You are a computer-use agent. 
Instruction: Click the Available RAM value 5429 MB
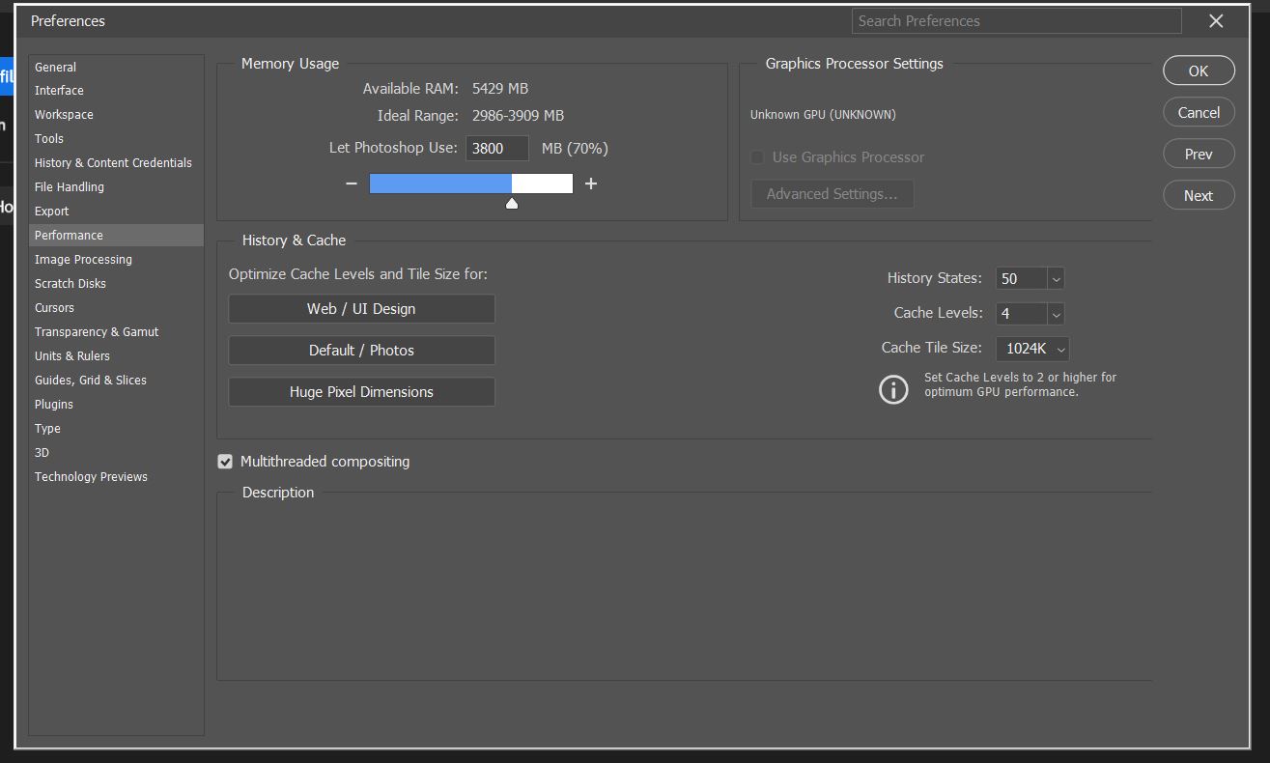click(500, 89)
